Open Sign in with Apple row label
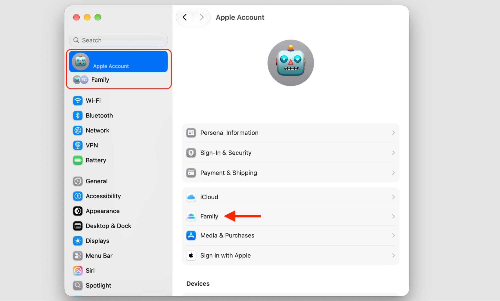This screenshot has height=301, width=500. tap(226, 255)
